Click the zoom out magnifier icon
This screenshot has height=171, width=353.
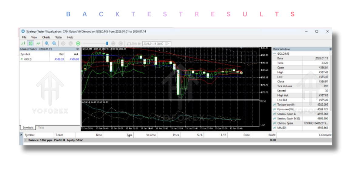click(x=54, y=44)
